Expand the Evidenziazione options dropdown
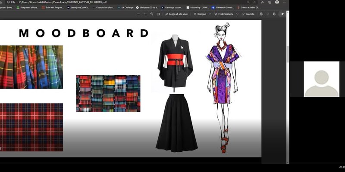The image size is (345, 172). tap(237, 14)
